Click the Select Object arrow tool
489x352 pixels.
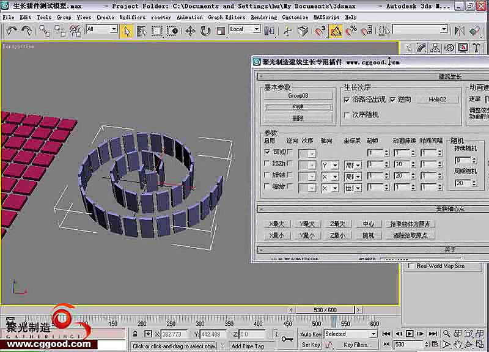pyautogui.click(x=128, y=31)
